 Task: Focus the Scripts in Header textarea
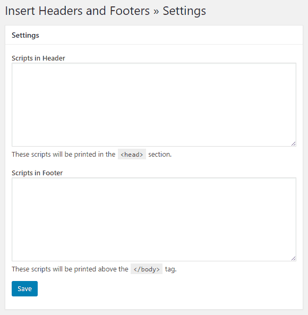(x=154, y=105)
